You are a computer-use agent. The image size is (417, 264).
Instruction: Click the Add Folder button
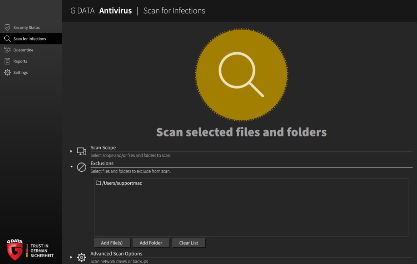coord(151,243)
